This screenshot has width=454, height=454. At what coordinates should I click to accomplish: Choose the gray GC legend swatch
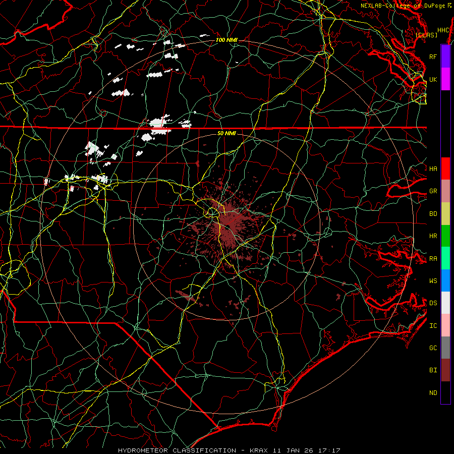pos(445,348)
